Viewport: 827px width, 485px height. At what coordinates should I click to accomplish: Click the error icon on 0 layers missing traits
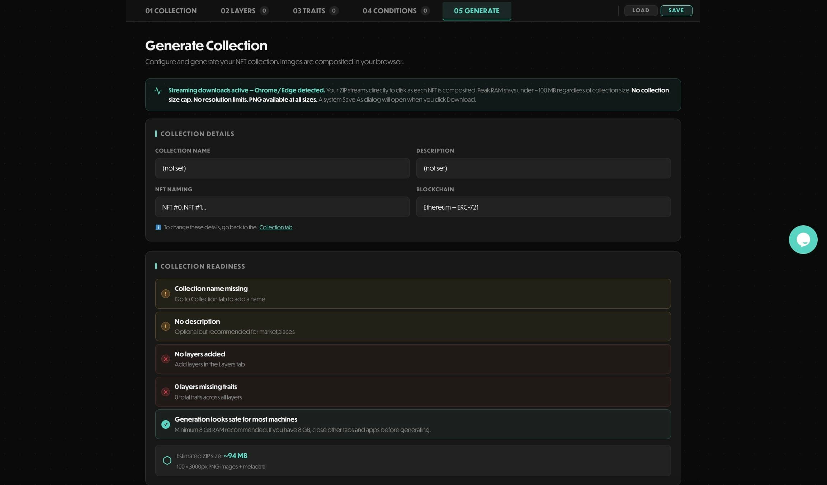tap(166, 392)
